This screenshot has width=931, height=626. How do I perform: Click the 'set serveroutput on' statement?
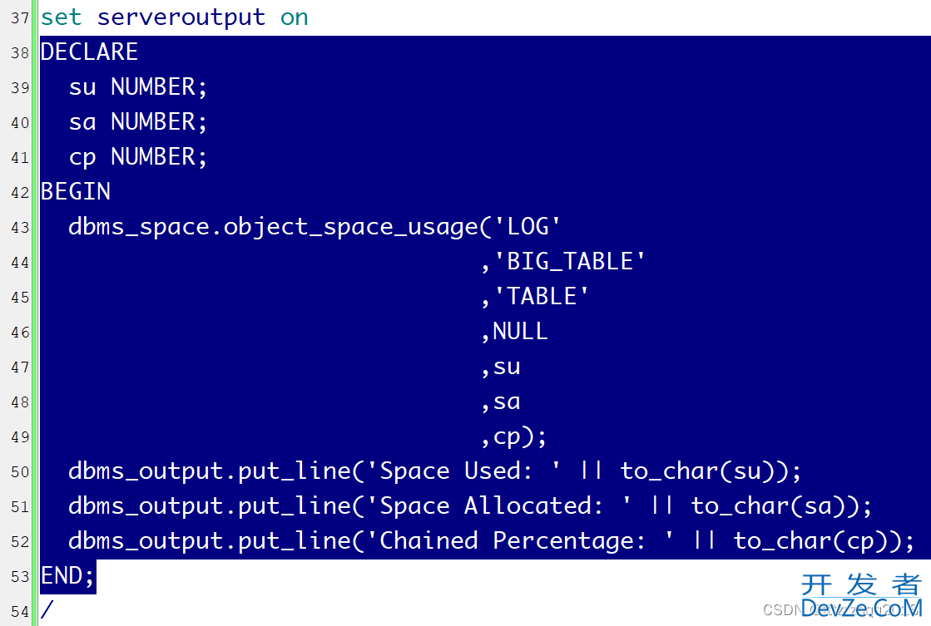pyautogui.click(x=174, y=17)
